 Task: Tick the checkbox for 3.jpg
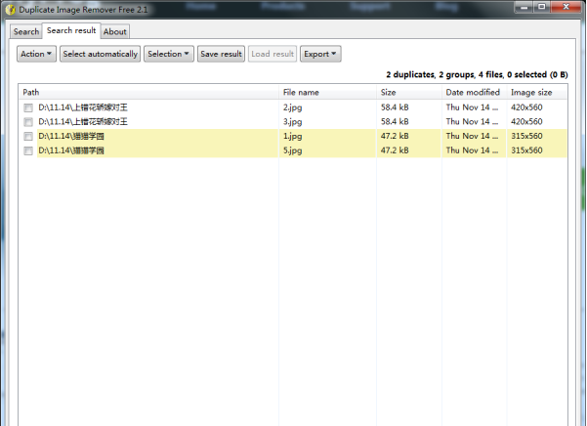(x=28, y=122)
